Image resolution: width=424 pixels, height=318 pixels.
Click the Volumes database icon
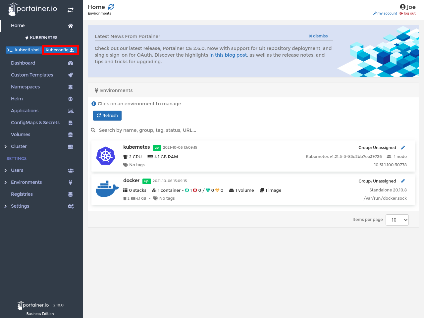click(x=71, y=135)
